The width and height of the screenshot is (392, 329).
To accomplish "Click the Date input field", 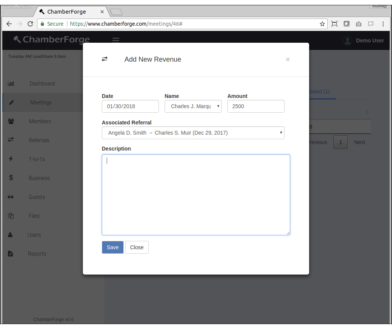I will 130,106.
